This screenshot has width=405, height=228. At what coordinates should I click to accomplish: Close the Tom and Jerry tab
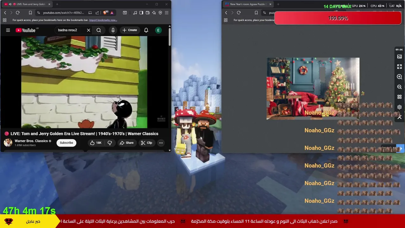(x=49, y=4)
